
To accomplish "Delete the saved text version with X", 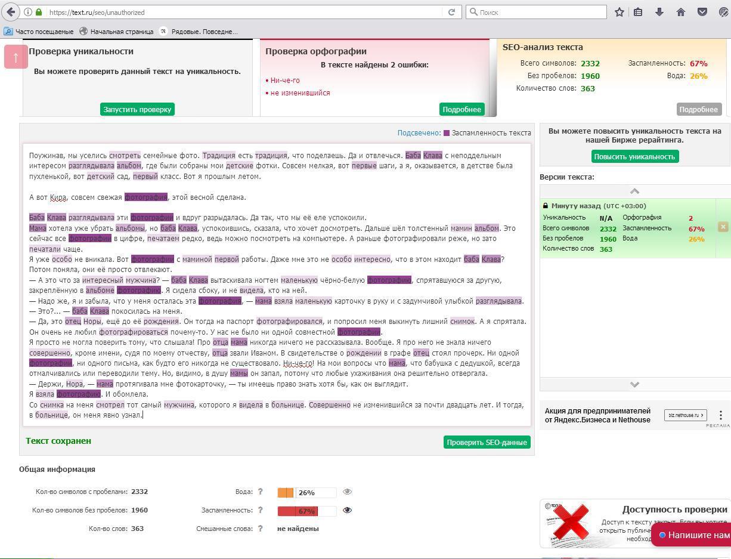I will click(723, 227).
